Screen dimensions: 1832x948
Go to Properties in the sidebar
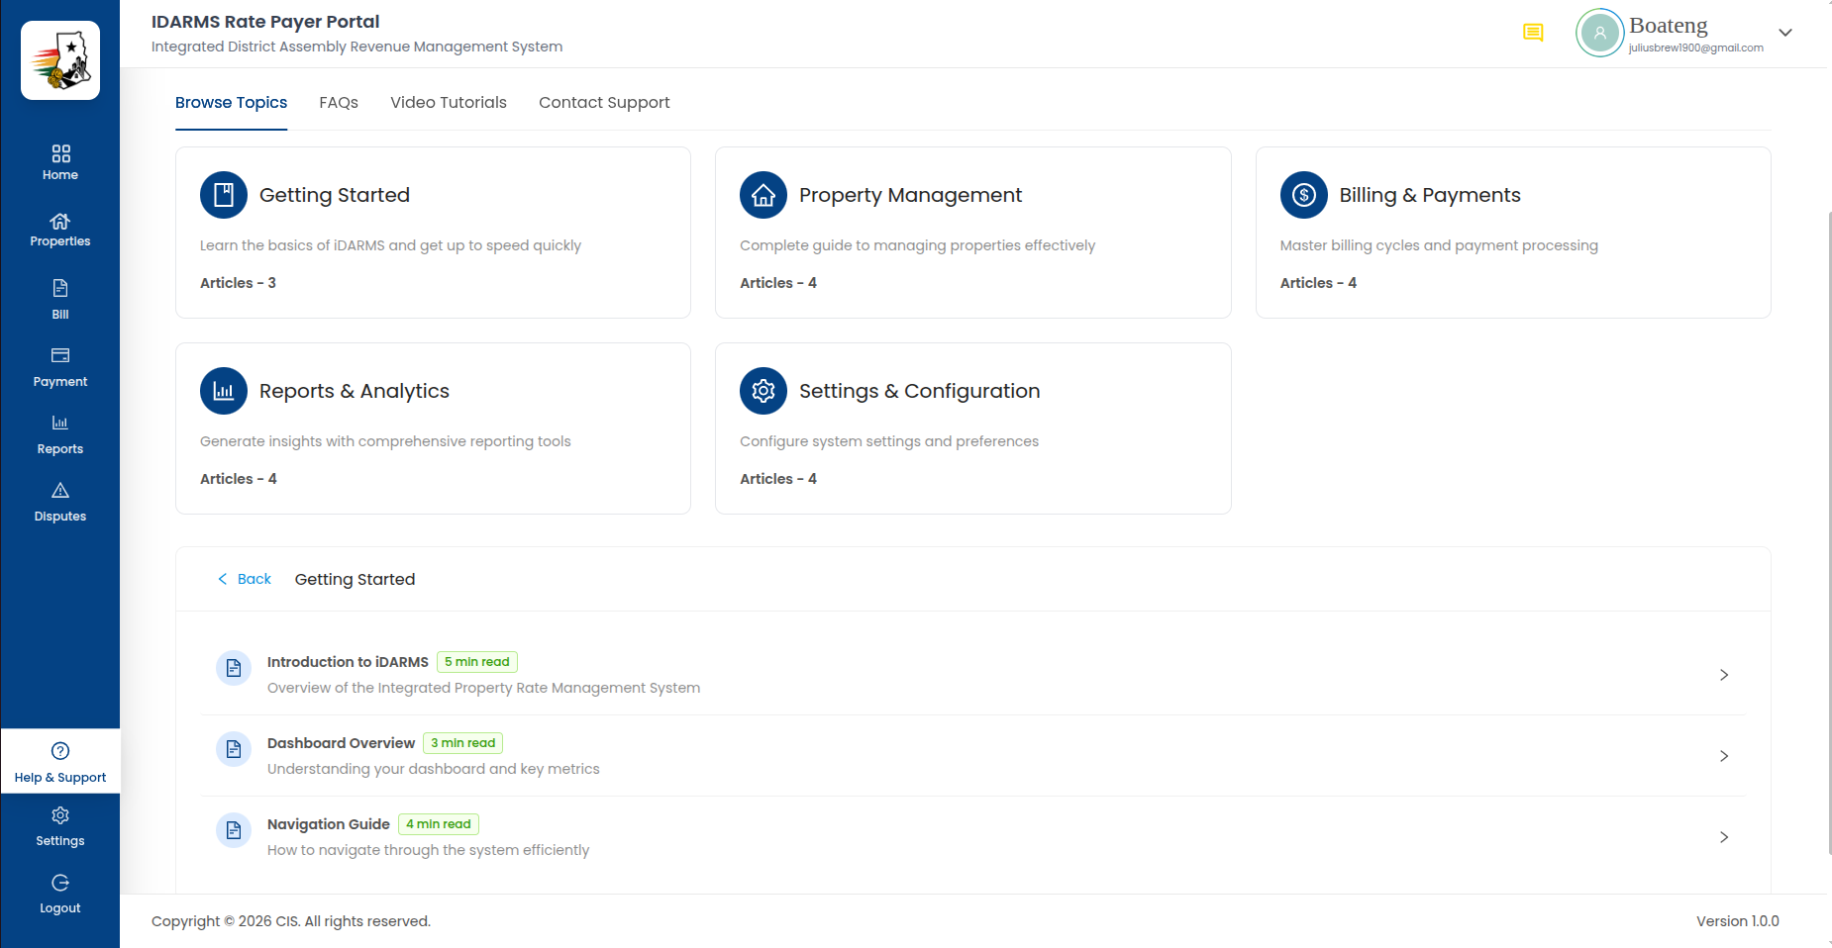tap(60, 230)
